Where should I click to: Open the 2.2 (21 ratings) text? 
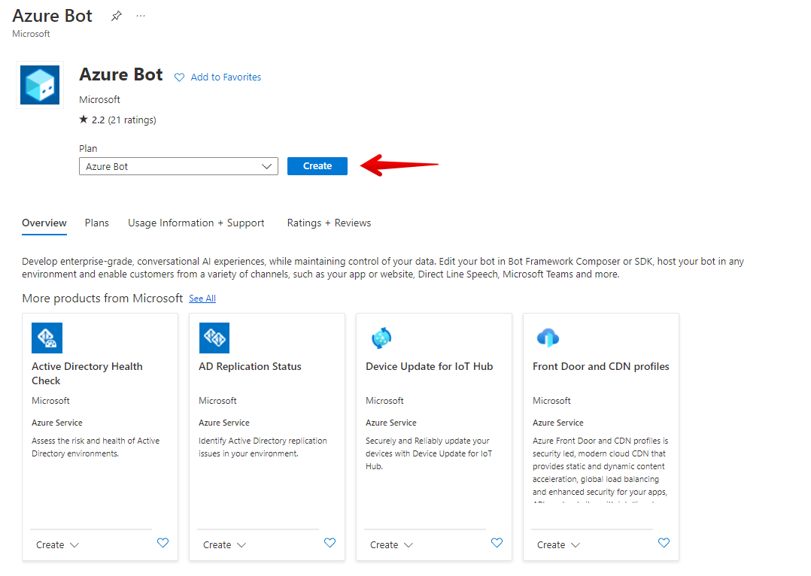[123, 120]
